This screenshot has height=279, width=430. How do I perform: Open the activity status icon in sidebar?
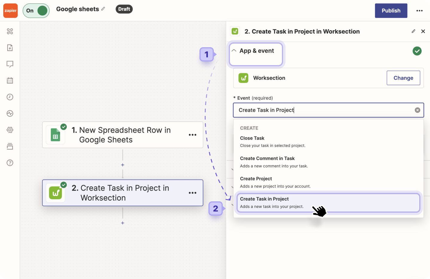click(10, 113)
